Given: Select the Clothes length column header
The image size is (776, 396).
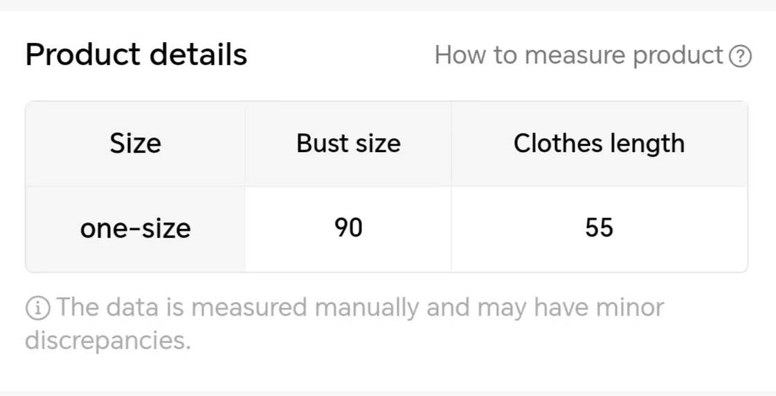Looking at the screenshot, I should [599, 144].
